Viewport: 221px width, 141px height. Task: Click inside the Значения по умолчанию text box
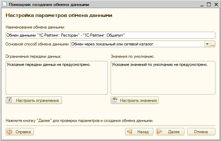coord(162,78)
